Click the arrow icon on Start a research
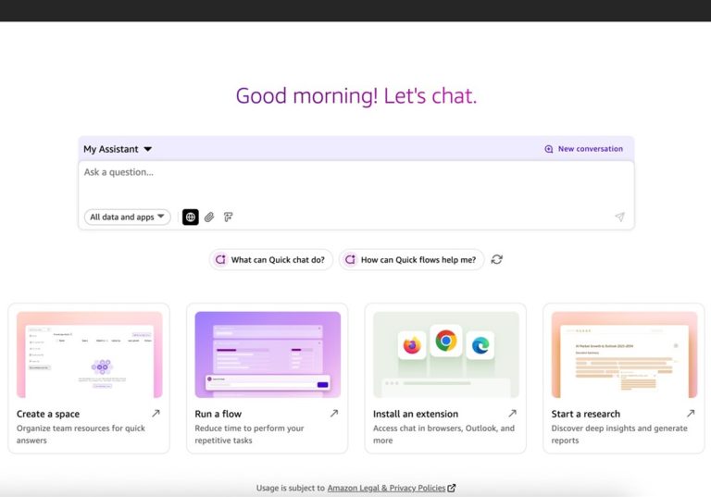 click(691, 414)
